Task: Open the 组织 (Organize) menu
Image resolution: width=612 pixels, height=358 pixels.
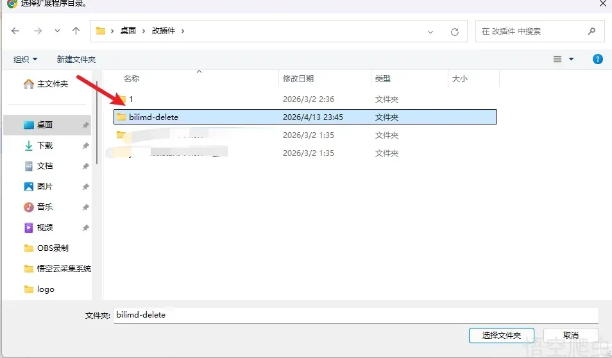Action: (26, 59)
